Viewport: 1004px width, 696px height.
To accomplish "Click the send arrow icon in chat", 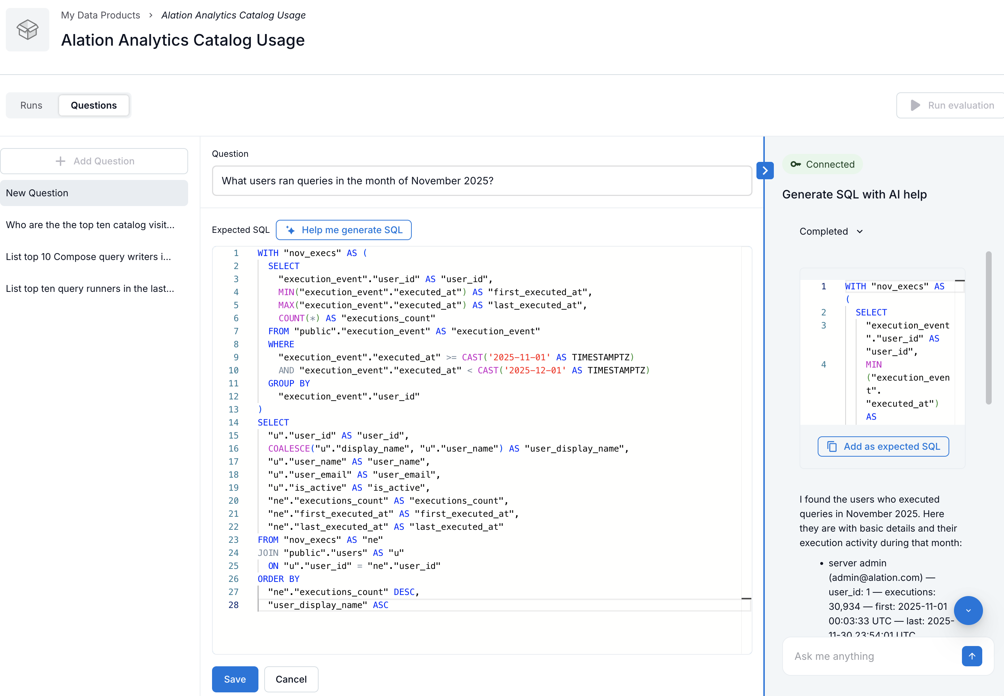I will [x=971, y=656].
